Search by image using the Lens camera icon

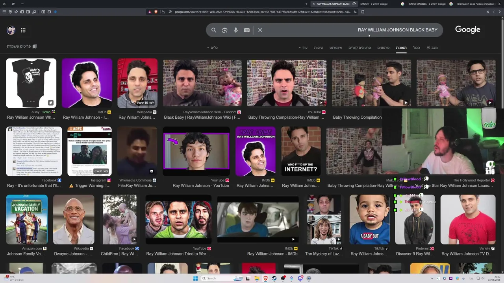[x=224, y=30]
